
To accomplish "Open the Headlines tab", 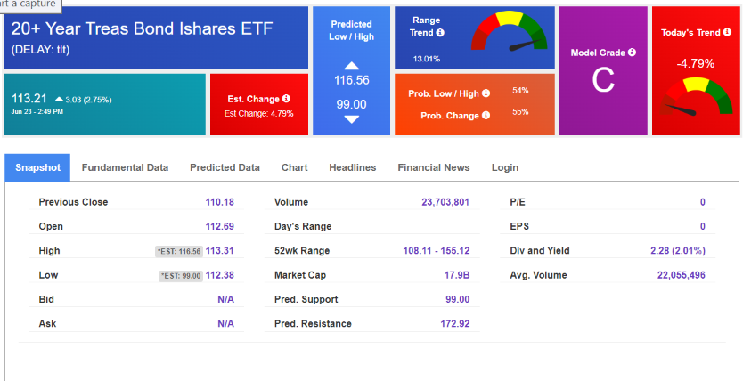I will pos(352,167).
